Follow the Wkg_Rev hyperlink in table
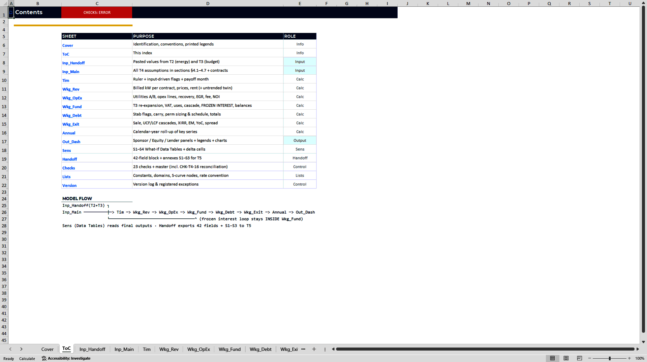 click(x=71, y=89)
